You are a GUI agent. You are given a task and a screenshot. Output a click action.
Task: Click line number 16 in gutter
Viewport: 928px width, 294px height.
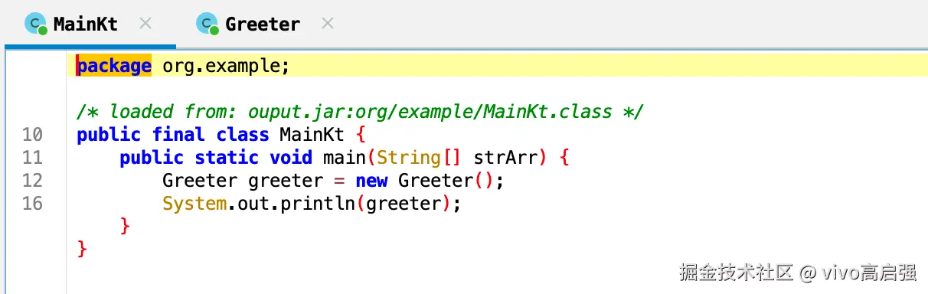pyautogui.click(x=32, y=204)
